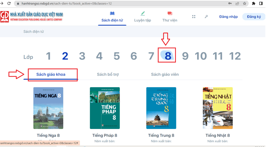The width and height of the screenshot is (266, 147).
Task: Select the Sách giáo viên tab
Action: pyautogui.click(x=165, y=74)
